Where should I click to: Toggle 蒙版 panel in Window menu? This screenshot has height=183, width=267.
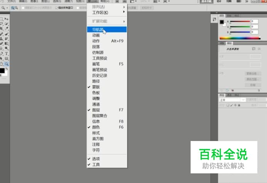coord(107,87)
